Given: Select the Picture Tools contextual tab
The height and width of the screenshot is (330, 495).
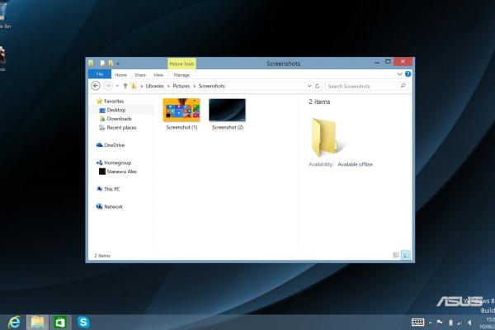Looking at the screenshot, I should pos(181,64).
